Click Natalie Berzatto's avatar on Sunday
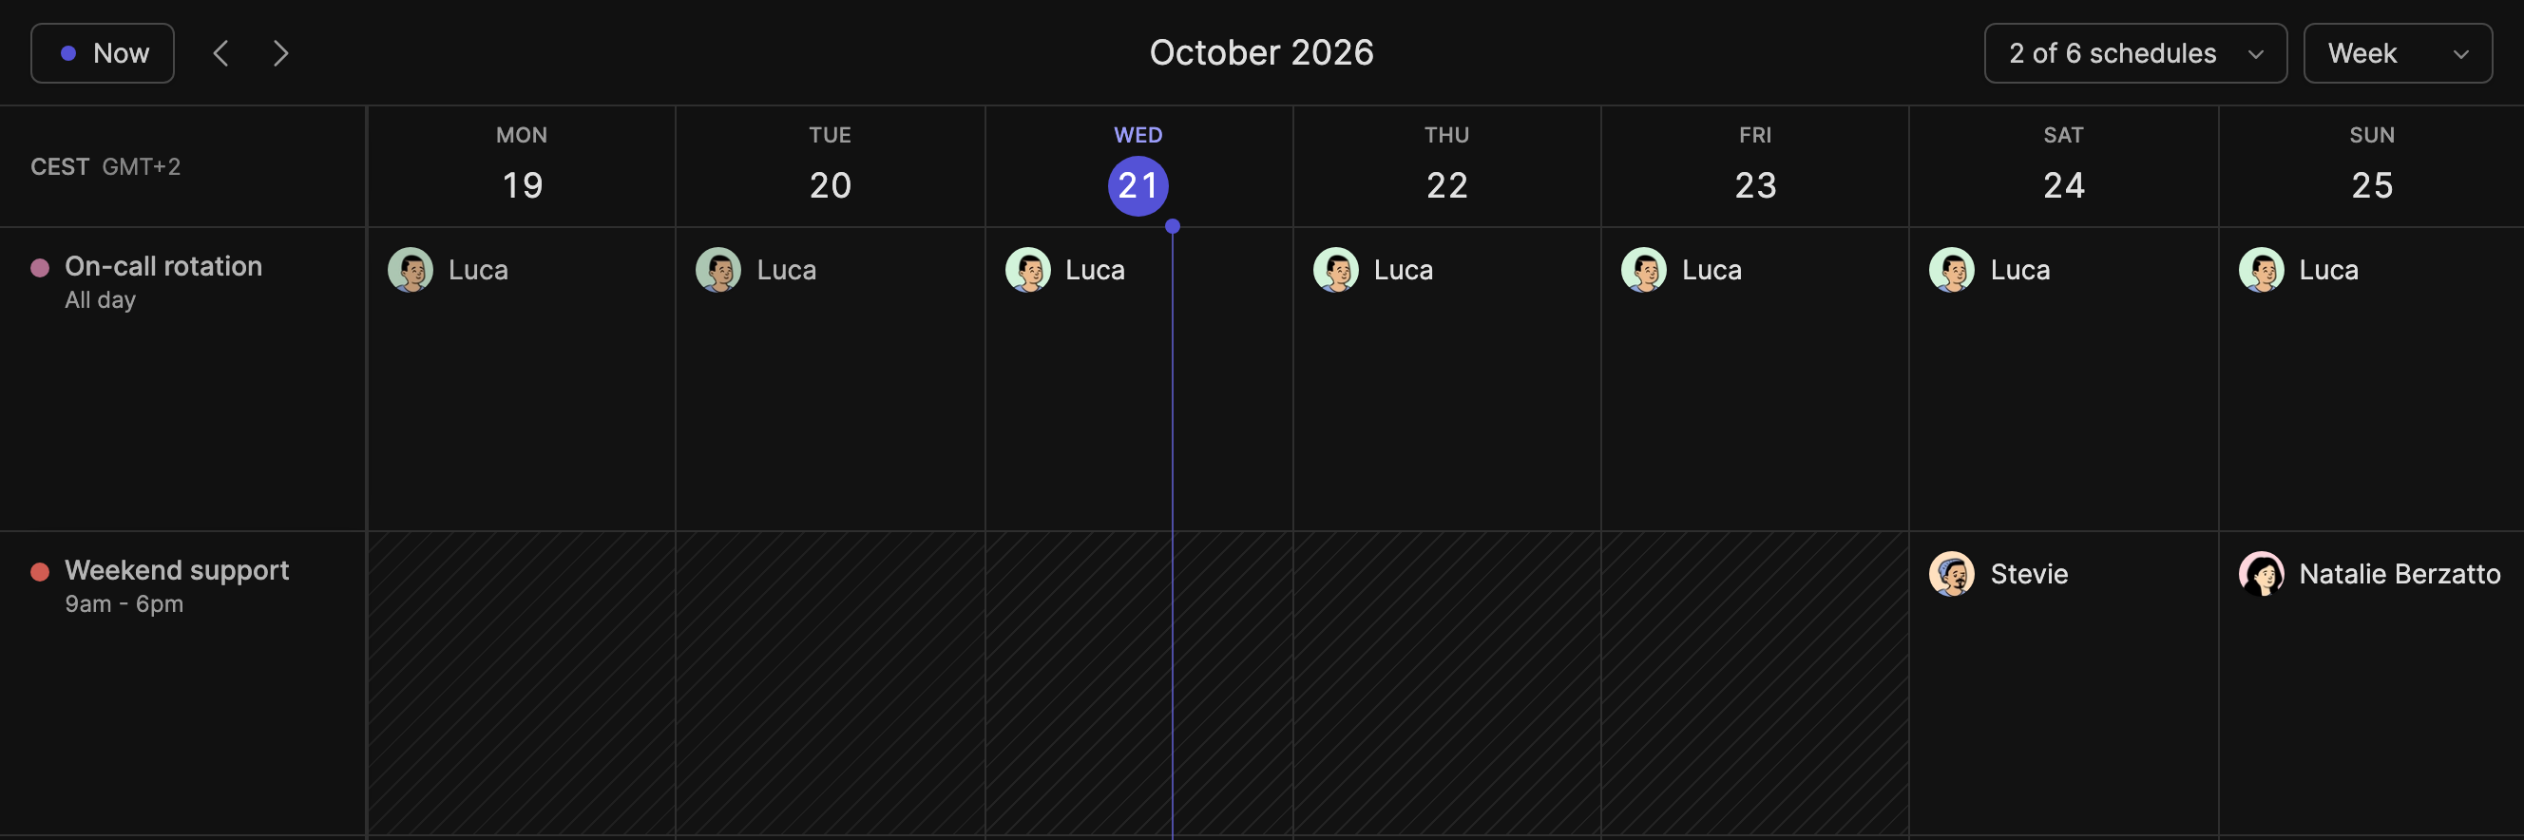 pyautogui.click(x=2262, y=573)
